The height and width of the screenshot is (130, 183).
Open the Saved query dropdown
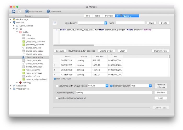point(106,23)
